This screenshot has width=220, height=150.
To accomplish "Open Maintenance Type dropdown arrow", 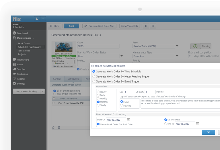I will click(177, 56).
